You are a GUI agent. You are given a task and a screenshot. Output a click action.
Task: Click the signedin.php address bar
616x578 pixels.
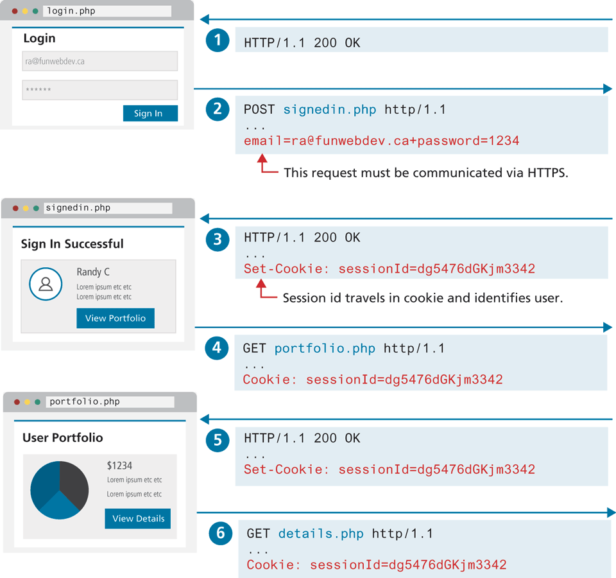107,208
